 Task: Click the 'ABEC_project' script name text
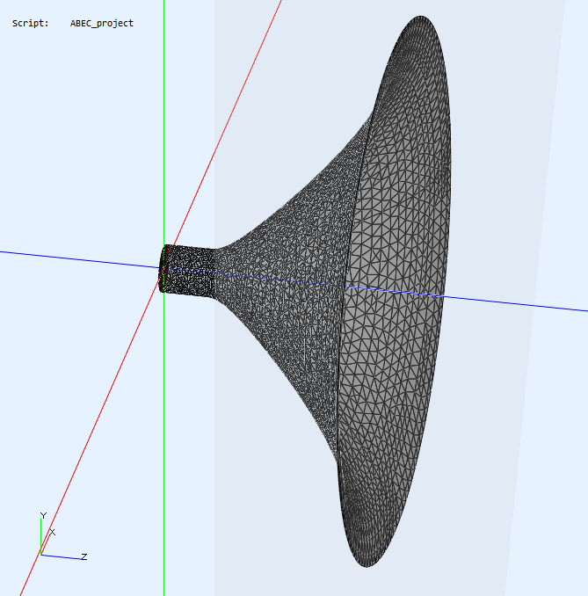coord(101,24)
